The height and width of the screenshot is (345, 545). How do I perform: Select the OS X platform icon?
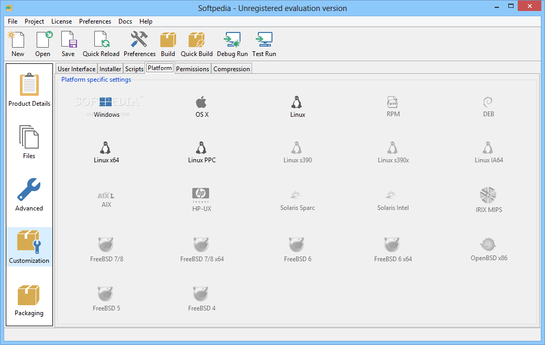tap(202, 107)
